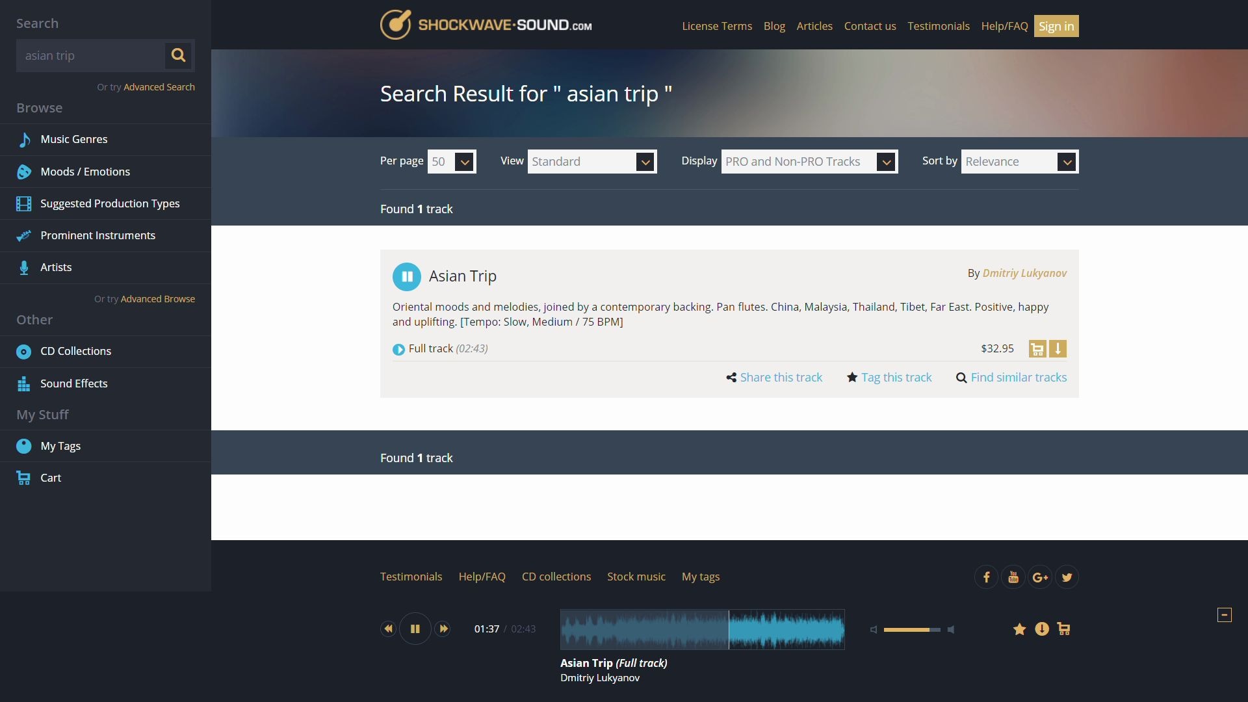Open Stock music footer link

pyautogui.click(x=636, y=577)
